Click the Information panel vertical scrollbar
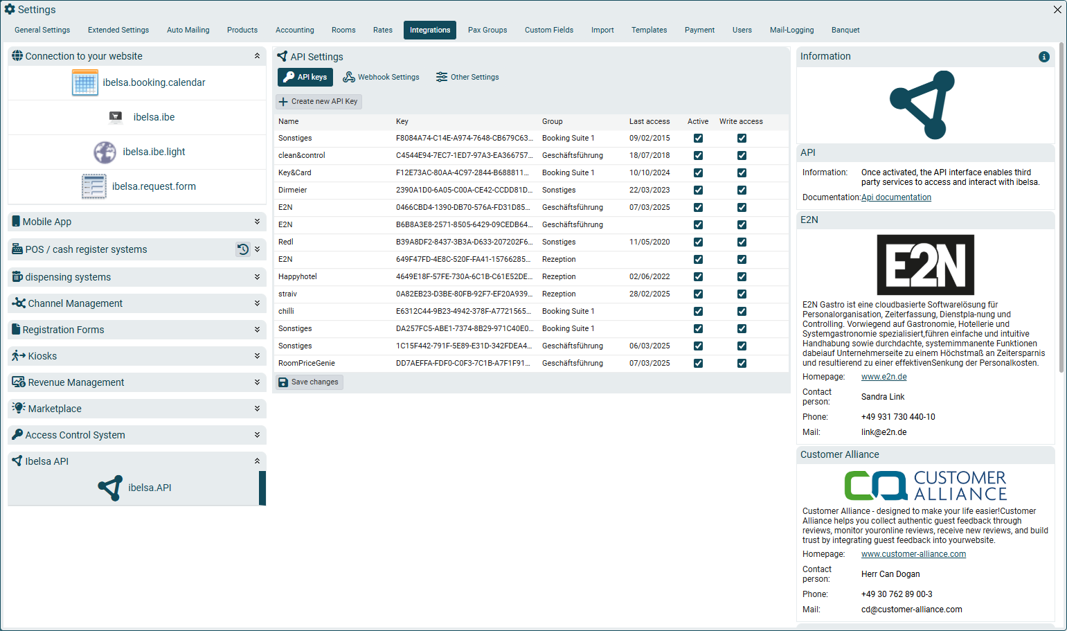This screenshot has width=1067, height=631. pos(1061,208)
